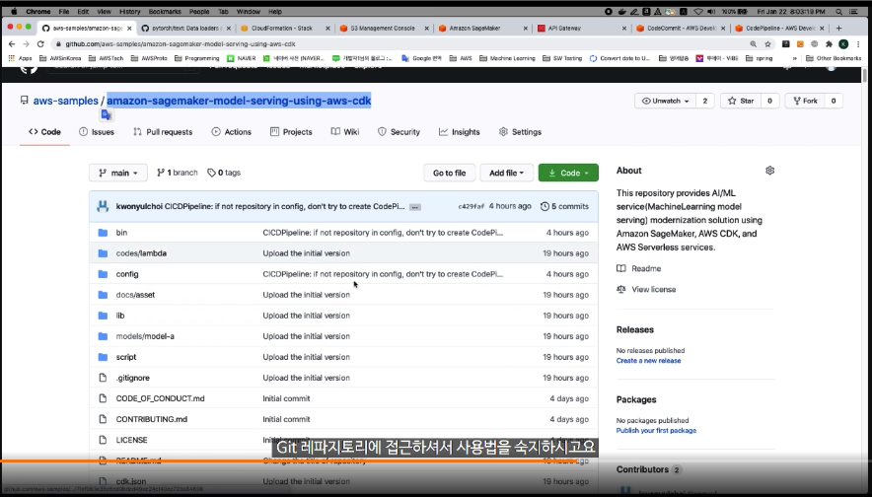Image resolution: width=872 pixels, height=497 pixels.
Task: Click the zoom magnifier icon in address bar
Action: [753, 44]
